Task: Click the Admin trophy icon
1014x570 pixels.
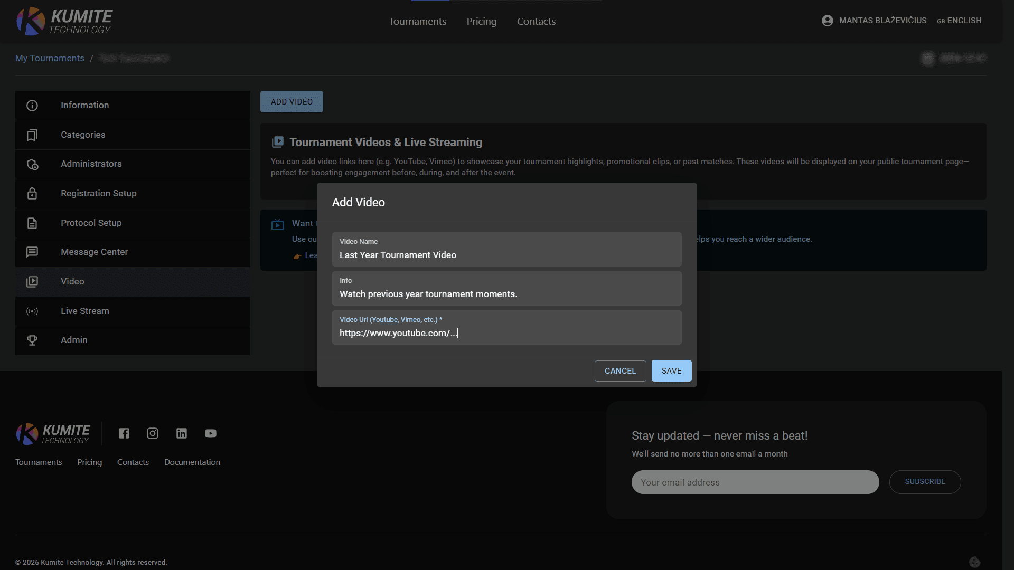Action: pos(32,340)
